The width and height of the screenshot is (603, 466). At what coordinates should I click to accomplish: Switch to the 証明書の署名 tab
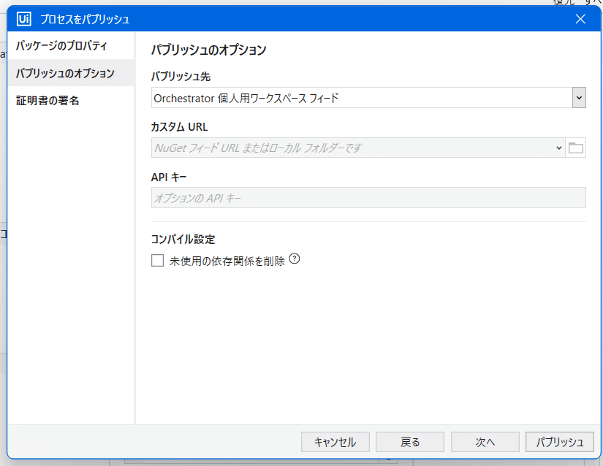click(x=70, y=100)
